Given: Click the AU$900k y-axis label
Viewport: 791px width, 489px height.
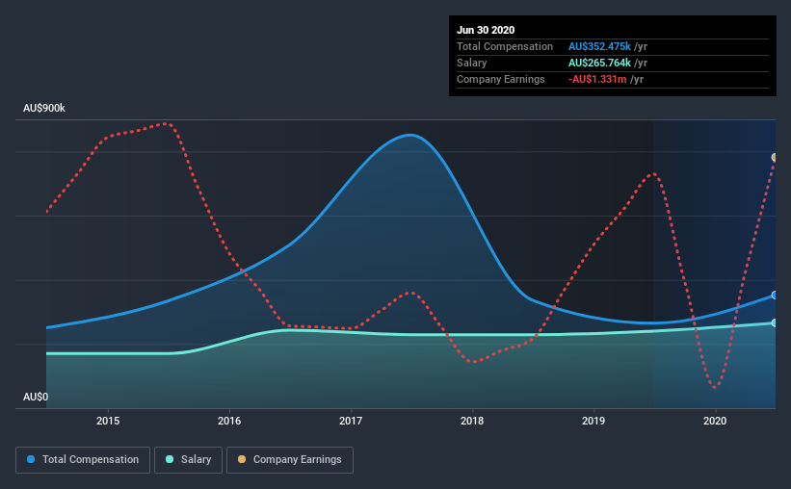Looking at the screenshot, I should (x=44, y=109).
